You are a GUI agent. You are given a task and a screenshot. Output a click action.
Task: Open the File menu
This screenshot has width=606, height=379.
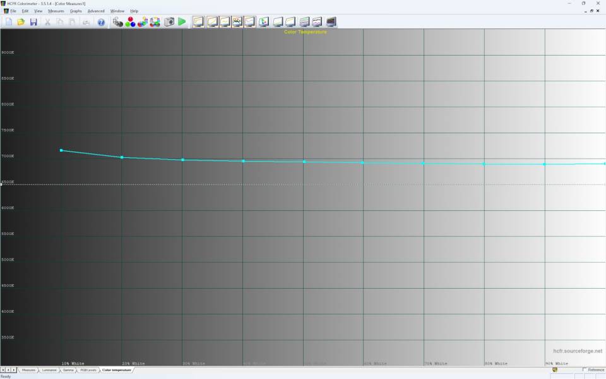tap(13, 11)
